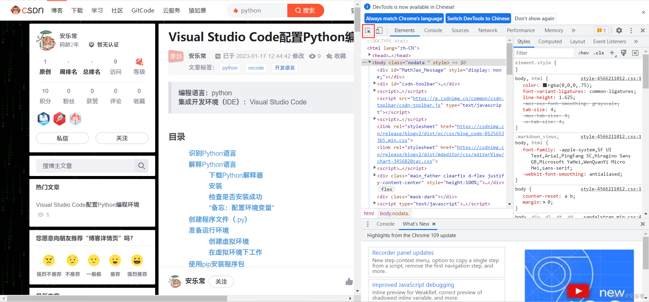
Task: Select the Computed styles tab
Action: pos(550,42)
